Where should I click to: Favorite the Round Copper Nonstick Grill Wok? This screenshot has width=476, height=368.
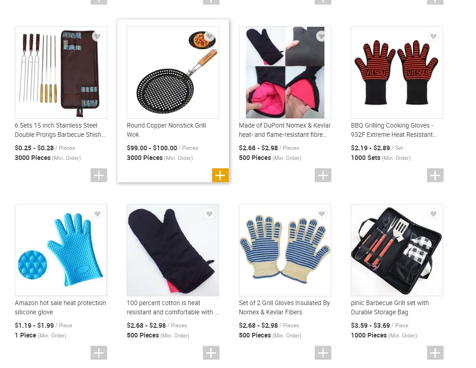pos(209,36)
